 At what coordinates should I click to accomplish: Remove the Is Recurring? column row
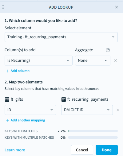(x=115, y=61)
